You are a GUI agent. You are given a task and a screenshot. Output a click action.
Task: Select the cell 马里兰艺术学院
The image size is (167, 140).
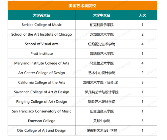(102, 63)
